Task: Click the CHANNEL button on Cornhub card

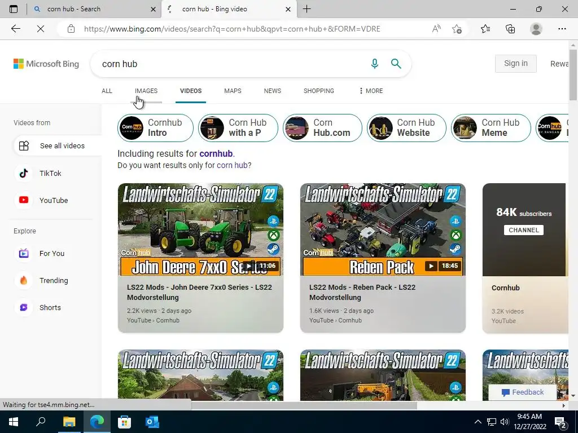Action: (524, 230)
